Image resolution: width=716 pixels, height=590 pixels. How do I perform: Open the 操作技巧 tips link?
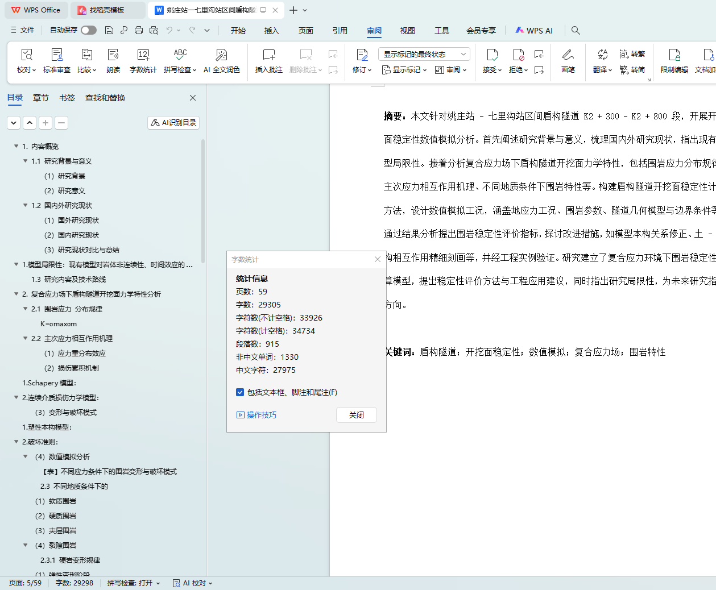[256, 415]
